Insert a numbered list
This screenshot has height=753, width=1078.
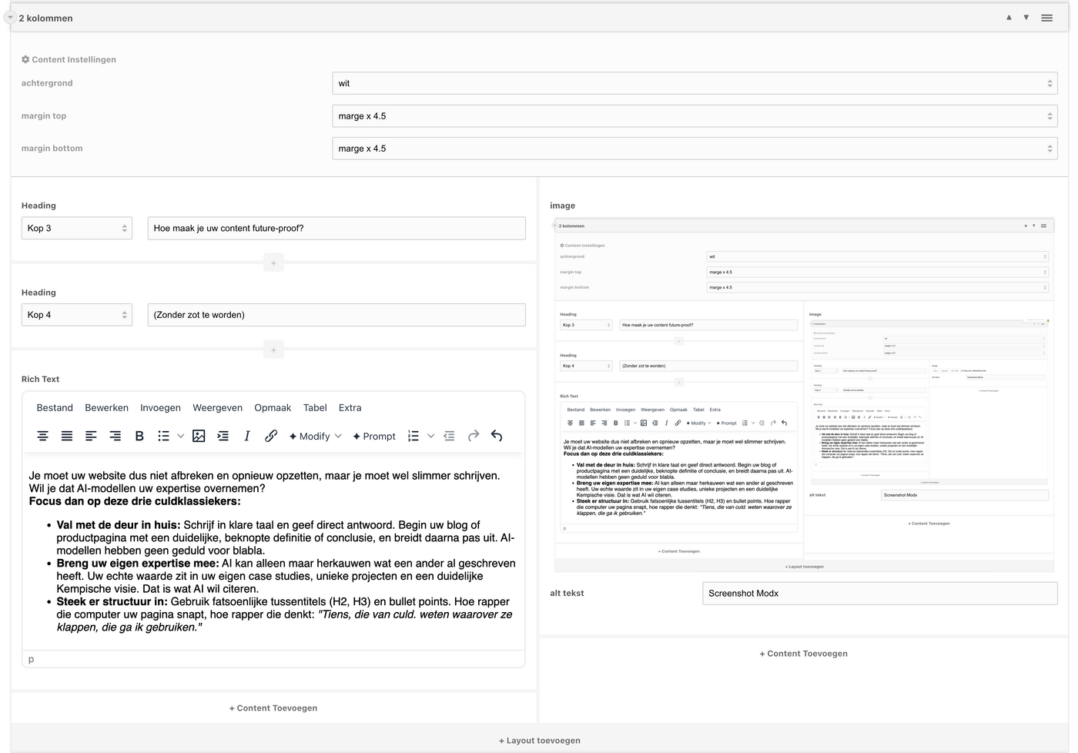click(x=413, y=436)
